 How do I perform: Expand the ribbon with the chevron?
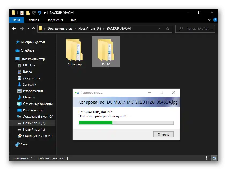tap(209, 20)
